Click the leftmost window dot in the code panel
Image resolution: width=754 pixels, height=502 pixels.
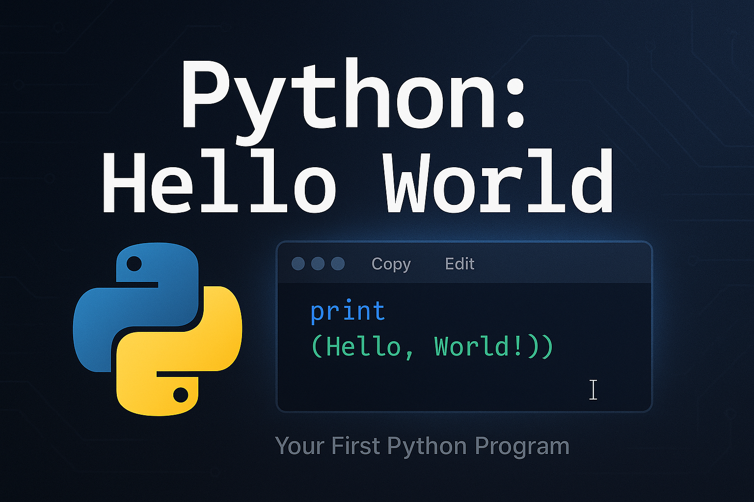[298, 264]
